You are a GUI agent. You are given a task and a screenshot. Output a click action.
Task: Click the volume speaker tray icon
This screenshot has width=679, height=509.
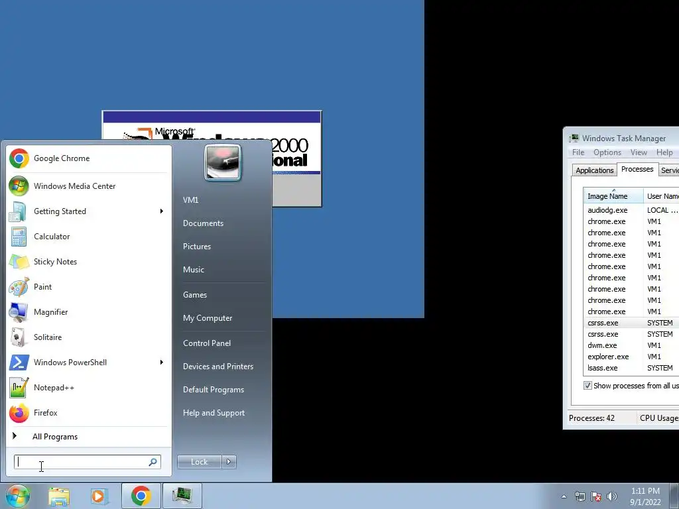[x=612, y=496]
